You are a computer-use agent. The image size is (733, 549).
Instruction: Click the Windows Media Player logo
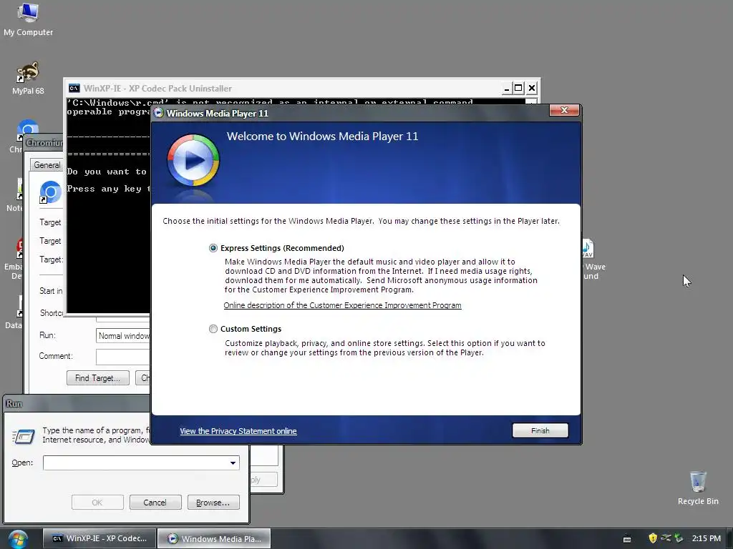[193, 161]
